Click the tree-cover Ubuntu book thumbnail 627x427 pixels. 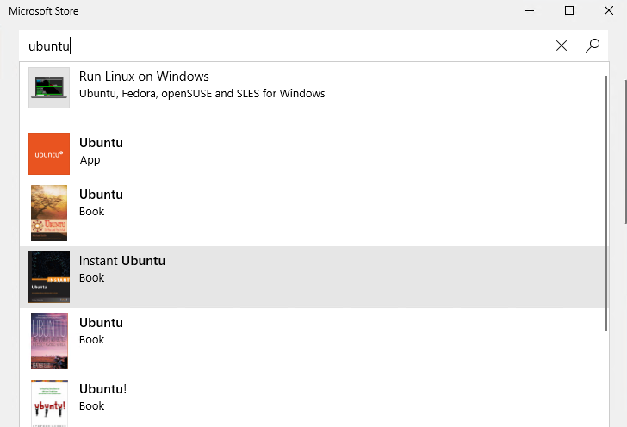(49, 213)
